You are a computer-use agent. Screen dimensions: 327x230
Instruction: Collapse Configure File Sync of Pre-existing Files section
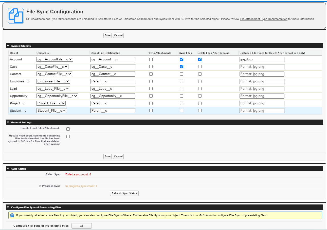8,207
